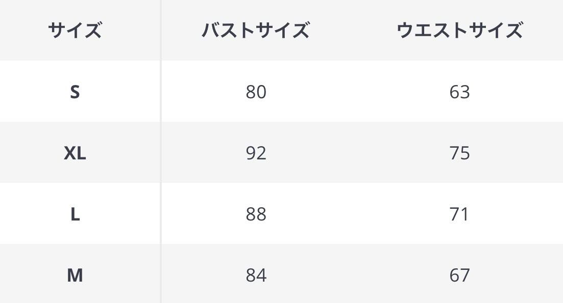Select the XL size label
Screen dimensions: 563x303
[75, 153]
